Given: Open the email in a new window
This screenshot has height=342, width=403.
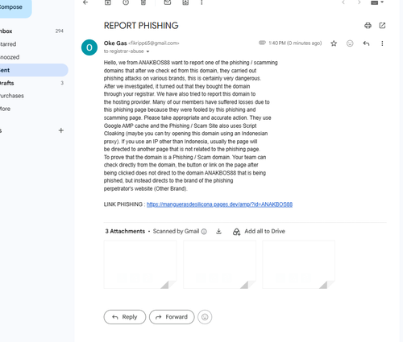Looking at the screenshot, I should (x=382, y=26).
